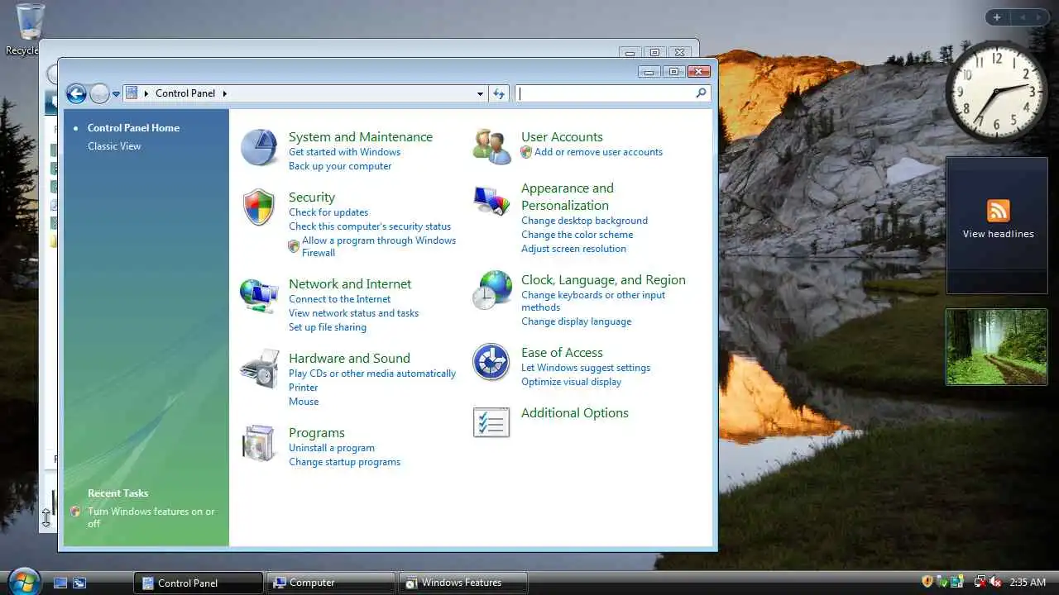
Task: Click the Control Panel search input field
Action: click(605, 93)
